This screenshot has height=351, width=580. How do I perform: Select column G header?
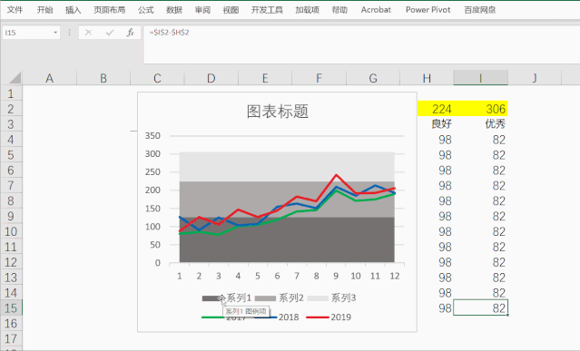point(373,78)
